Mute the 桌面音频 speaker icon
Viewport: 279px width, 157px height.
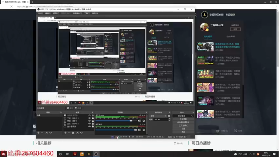(139, 130)
